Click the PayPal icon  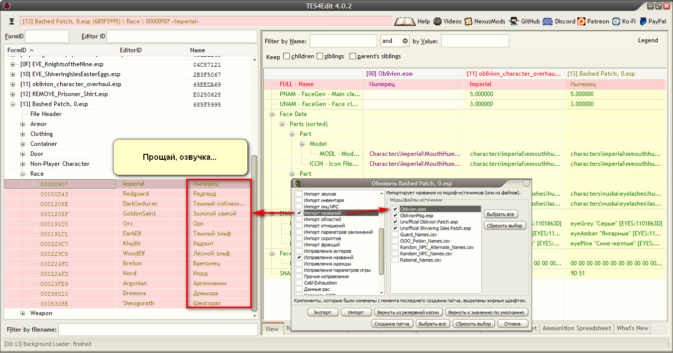[643, 21]
